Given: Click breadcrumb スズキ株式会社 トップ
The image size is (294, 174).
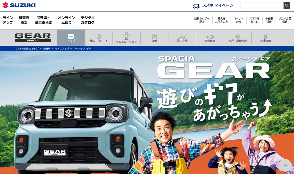Looking at the screenshot, I should coord(26,49).
